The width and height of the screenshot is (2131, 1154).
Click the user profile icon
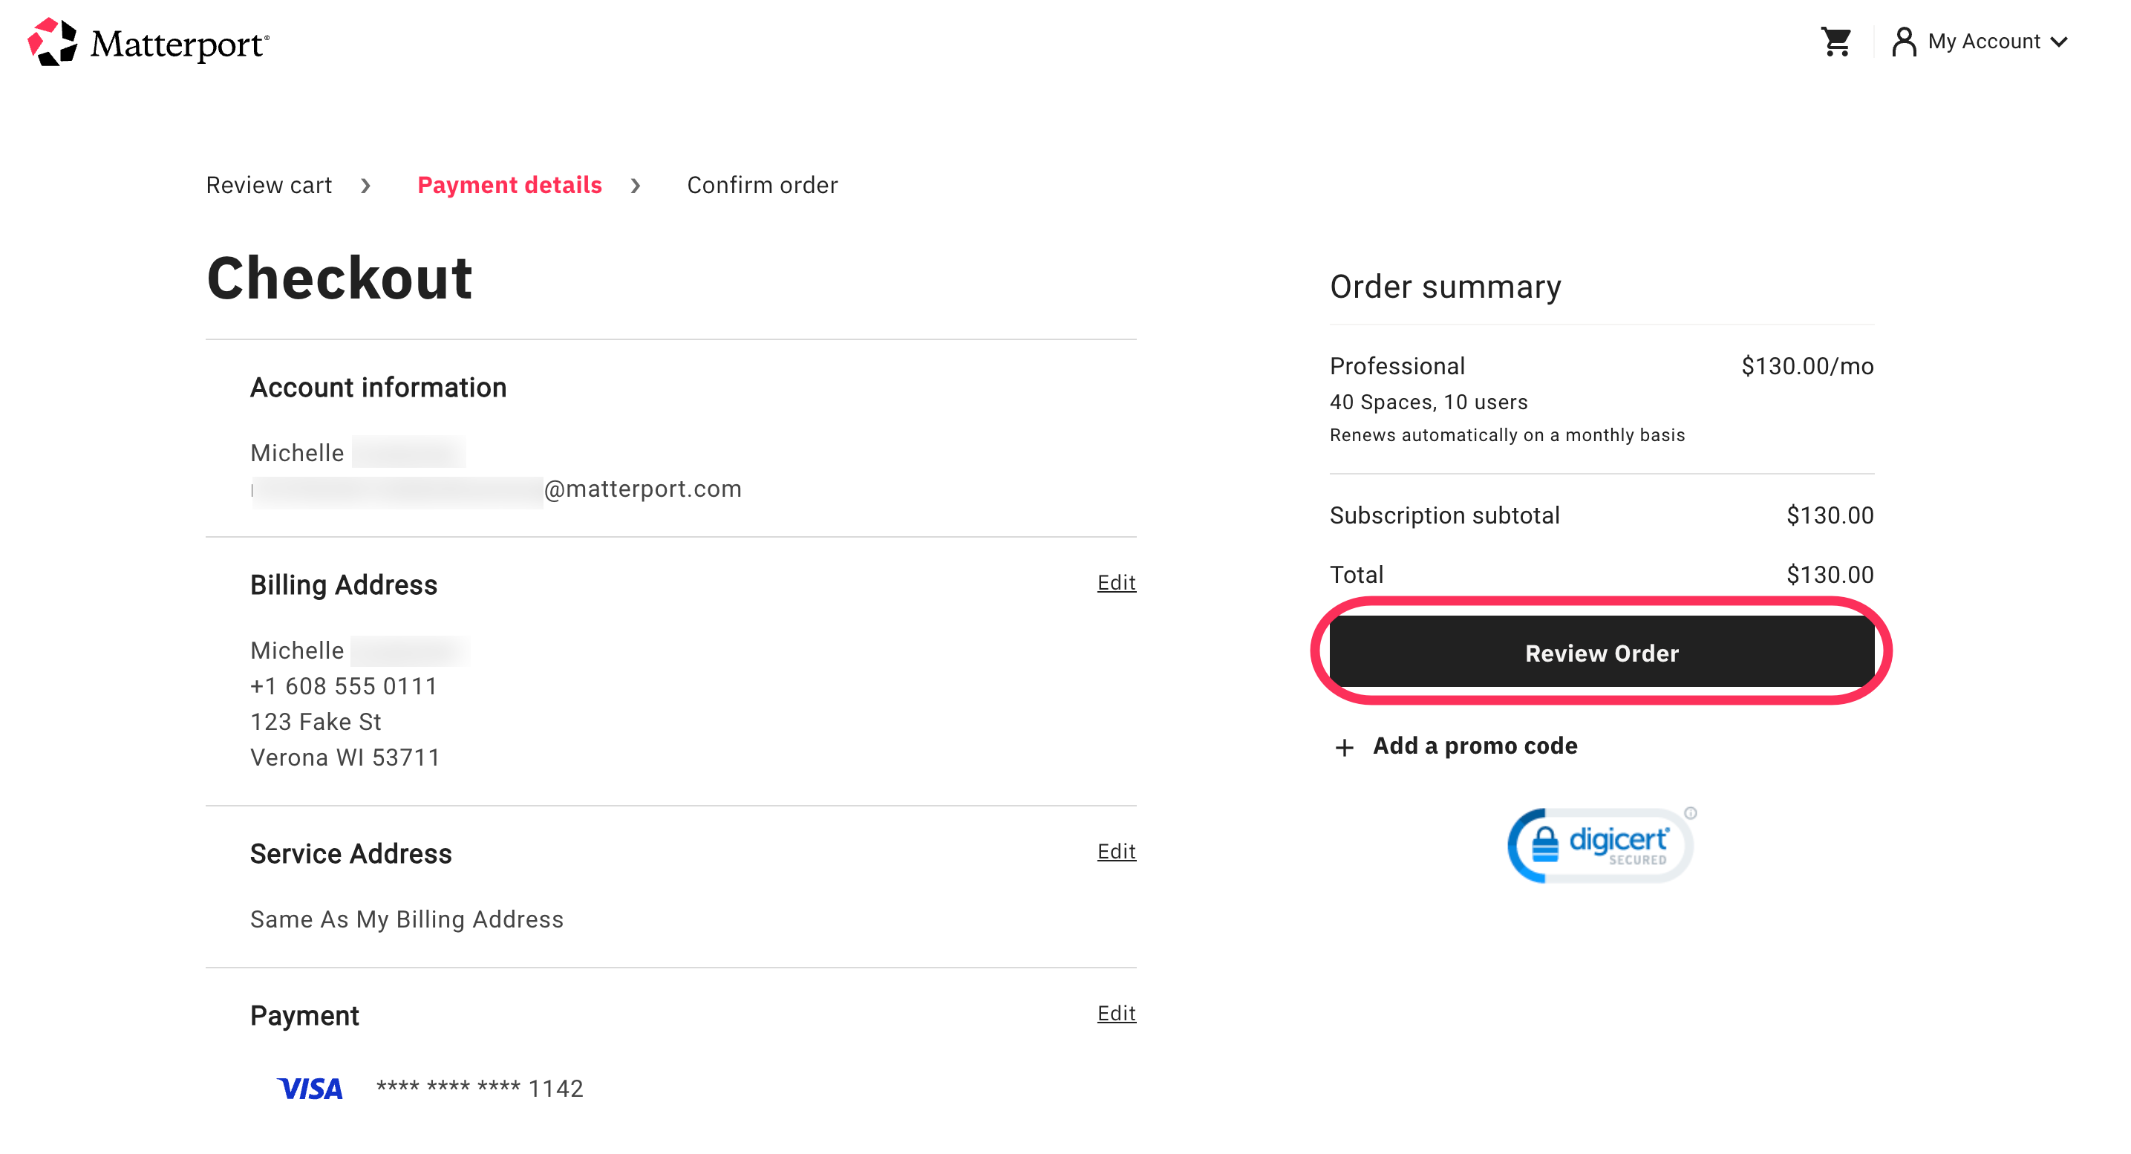pos(1902,42)
